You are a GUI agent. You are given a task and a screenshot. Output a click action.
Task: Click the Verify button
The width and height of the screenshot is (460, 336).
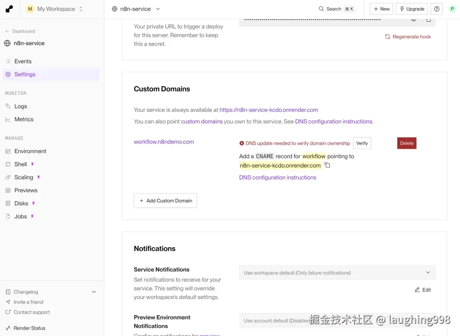tap(362, 143)
